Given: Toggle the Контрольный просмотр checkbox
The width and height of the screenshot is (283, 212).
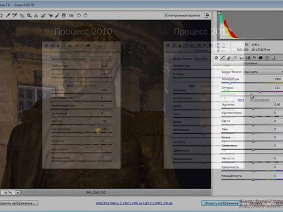Looking at the screenshot, I should click(166, 15).
